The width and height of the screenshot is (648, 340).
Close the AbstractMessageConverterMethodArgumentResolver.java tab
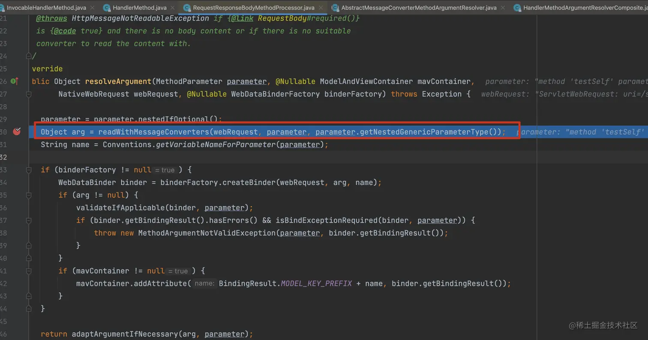(503, 8)
